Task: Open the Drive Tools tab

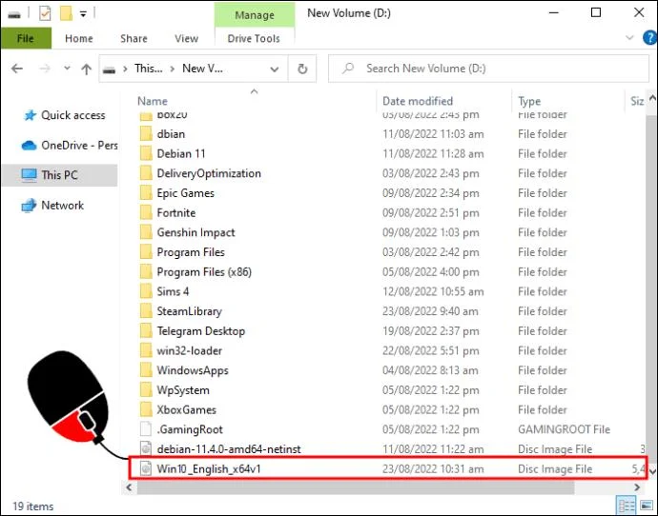Action: coord(254,38)
